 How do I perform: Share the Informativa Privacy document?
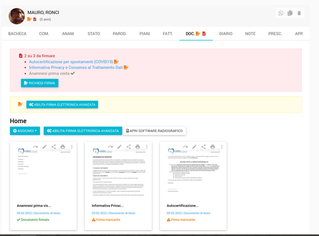click(129, 147)
